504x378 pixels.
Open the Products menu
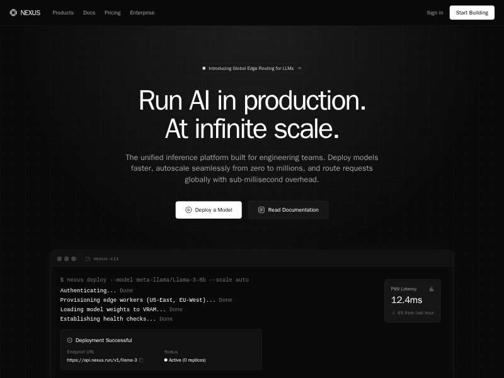tap(63, 13)
